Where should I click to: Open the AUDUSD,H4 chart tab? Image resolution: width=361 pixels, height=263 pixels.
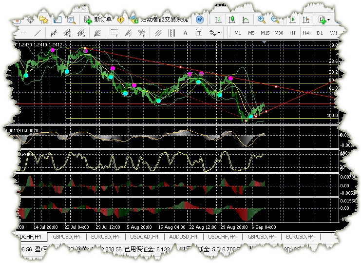coord(183,237)
